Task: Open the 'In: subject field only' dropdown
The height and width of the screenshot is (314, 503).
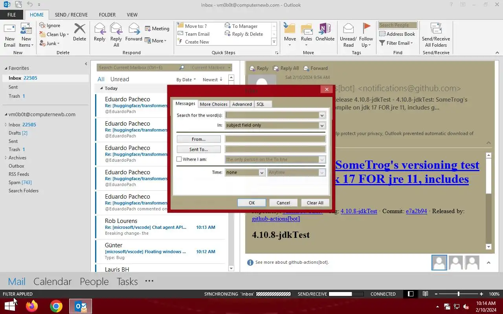Action: (322, 125)
